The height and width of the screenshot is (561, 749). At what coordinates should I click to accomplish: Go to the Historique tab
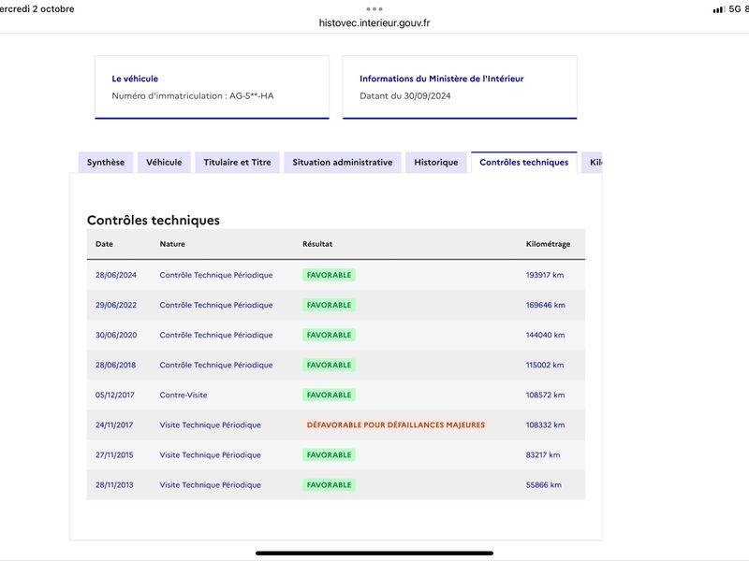click(435, 162)
